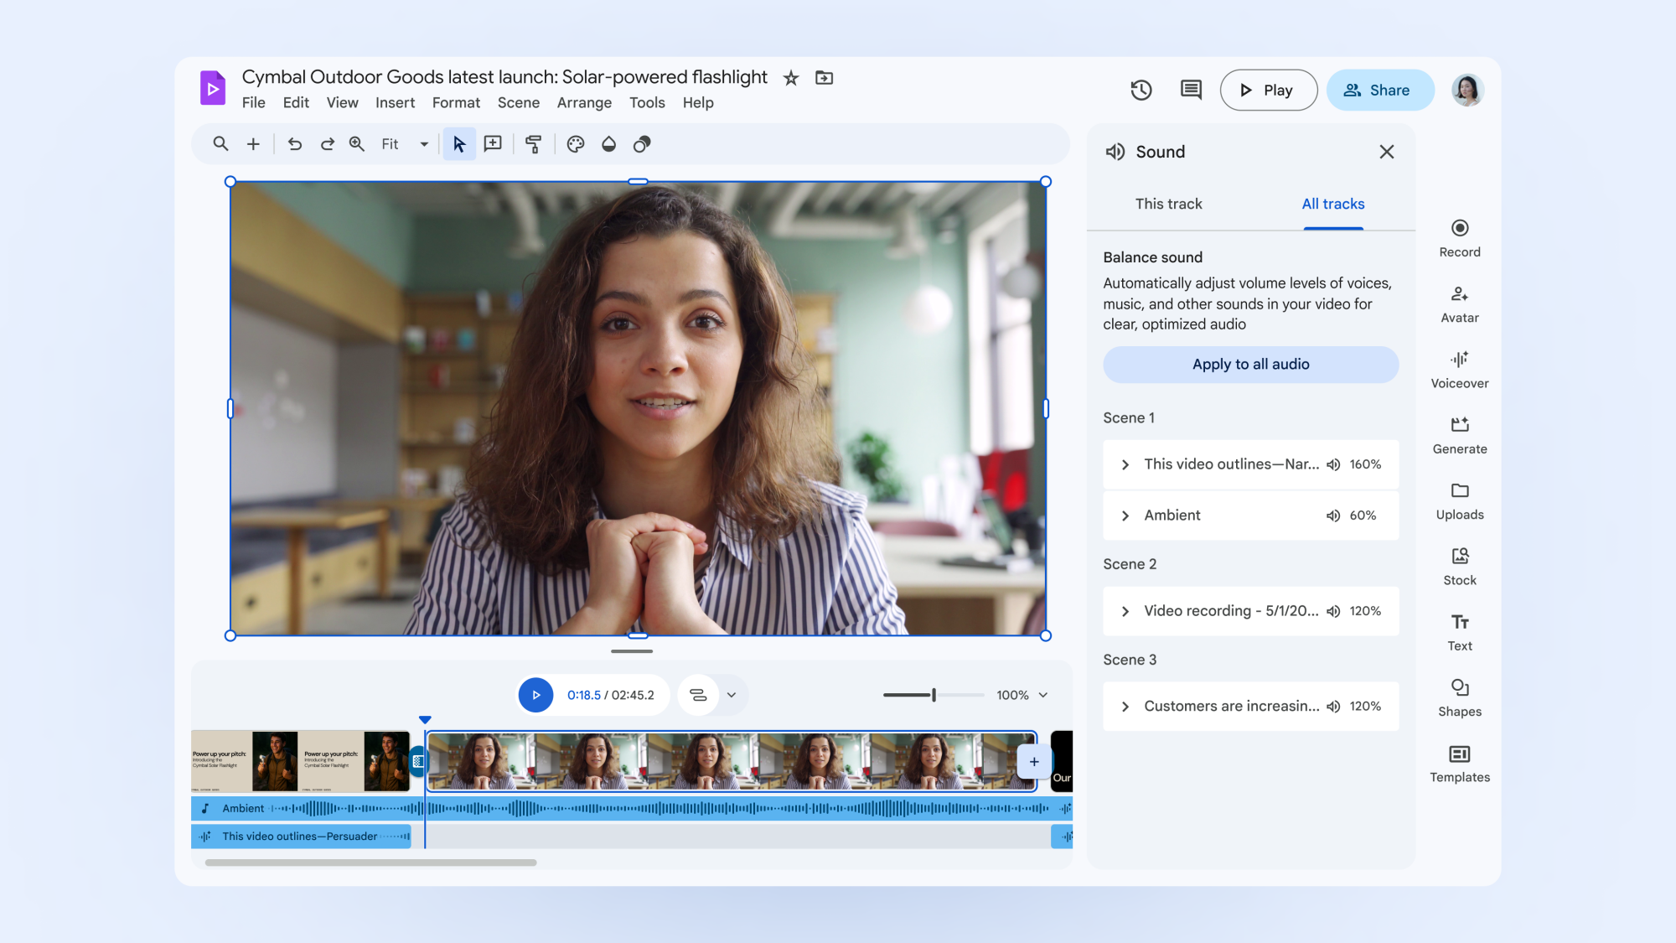The image size is (1676, 943).
Task: Add a comment using the comment icon
Action: 1190,90
